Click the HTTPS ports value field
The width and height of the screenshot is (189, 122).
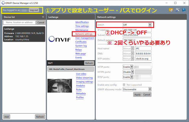[x=143, y=72]
